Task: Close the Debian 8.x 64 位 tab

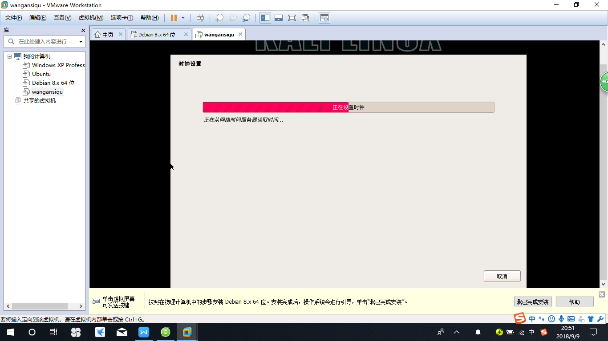Action: pos(186,34)
